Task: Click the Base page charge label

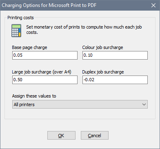Action: point(29,47)
